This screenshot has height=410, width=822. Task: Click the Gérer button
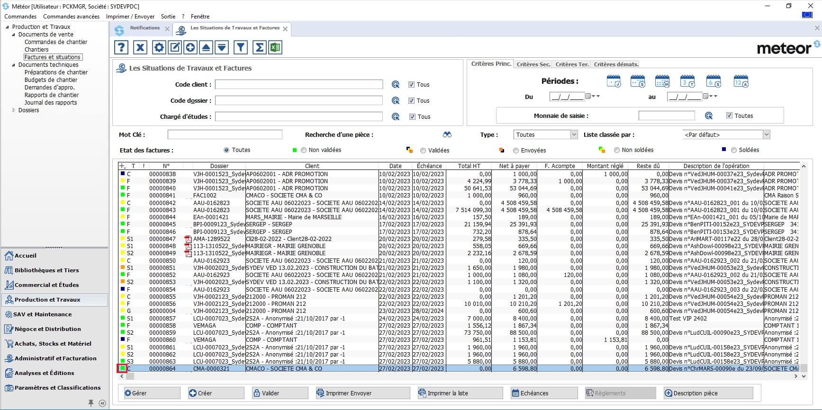pos(152,393)
